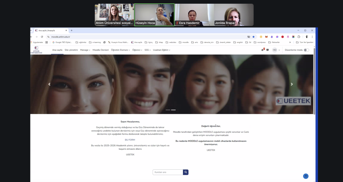Open Site yönetimi menu item
The height and width of the screenshot is (182, 343).
point(71,50)
